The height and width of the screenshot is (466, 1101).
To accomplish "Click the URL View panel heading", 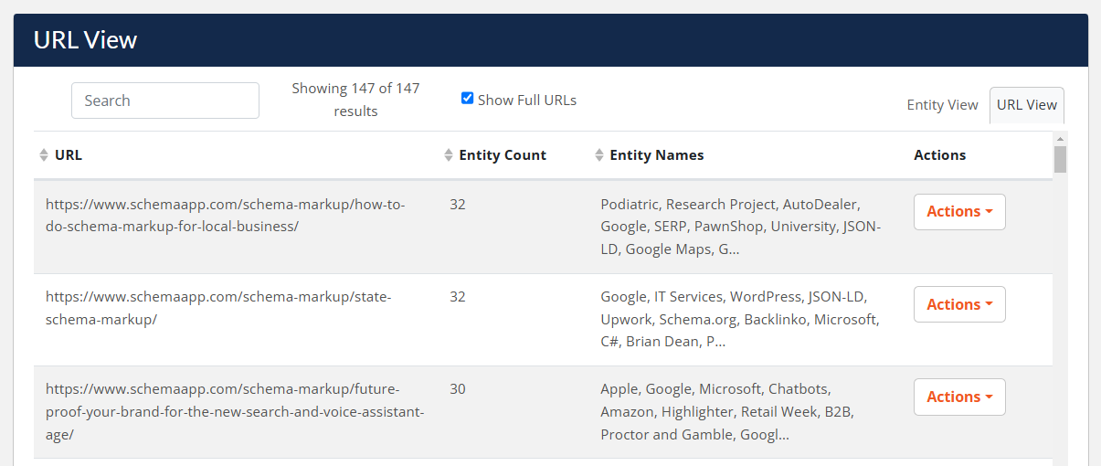I will [x=85, y=40].
